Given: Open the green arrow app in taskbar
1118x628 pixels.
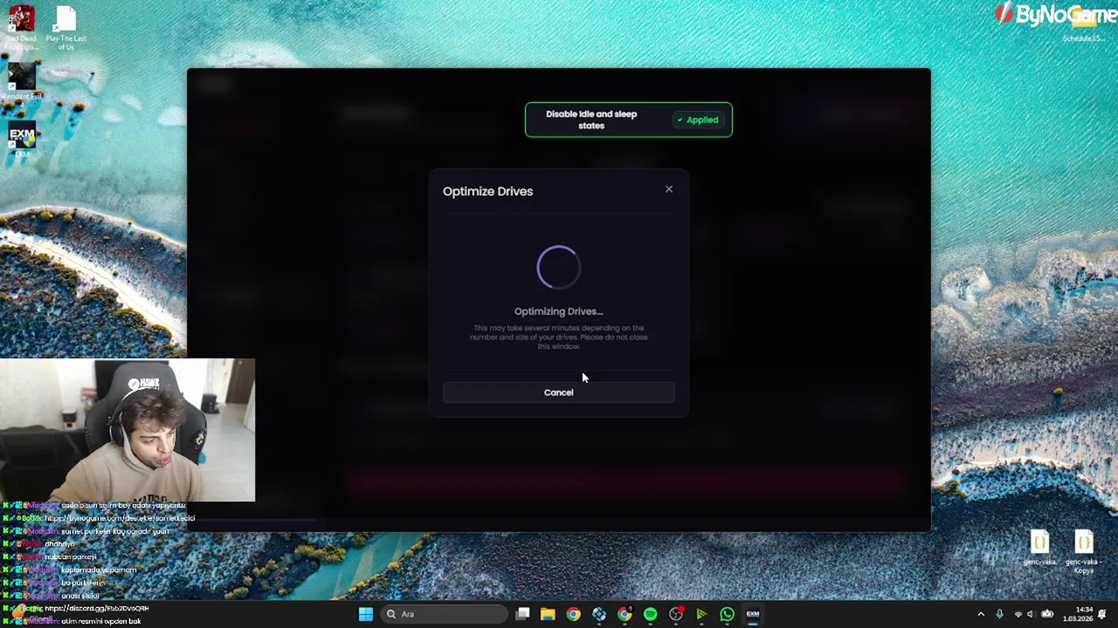Looking at the screenshot, I should pyautogui.click(x=701, y=614).
